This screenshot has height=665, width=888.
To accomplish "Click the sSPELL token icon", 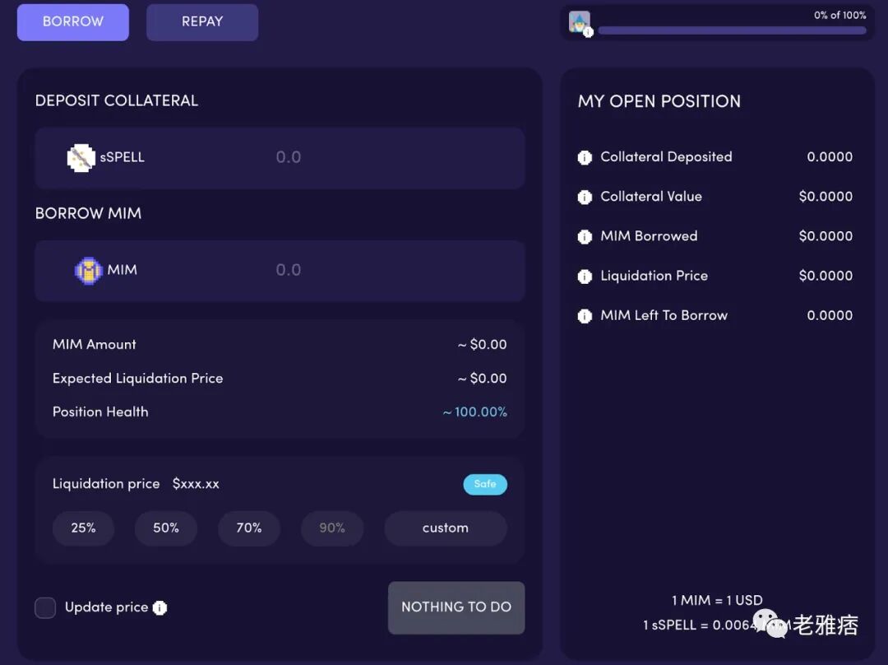I will tap(81, 157).
